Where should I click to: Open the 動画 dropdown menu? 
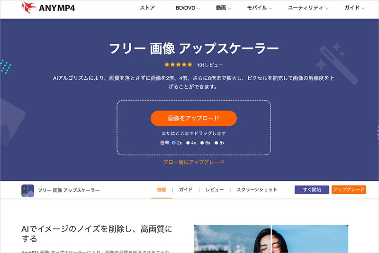click(x=223, y=8)
